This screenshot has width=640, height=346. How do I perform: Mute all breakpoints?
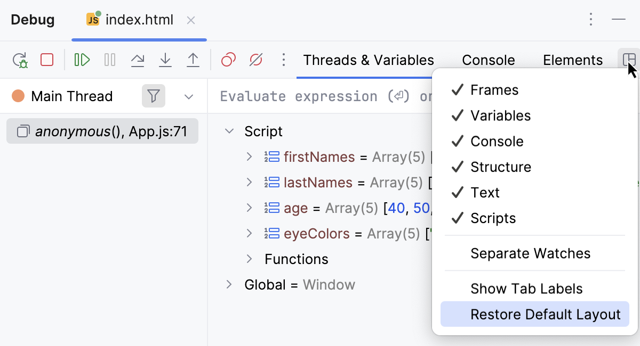click(x=256, y=60)
